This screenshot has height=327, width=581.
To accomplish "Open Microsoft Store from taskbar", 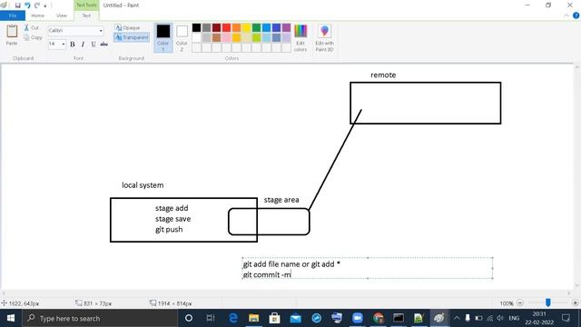I will click(274, 318).
